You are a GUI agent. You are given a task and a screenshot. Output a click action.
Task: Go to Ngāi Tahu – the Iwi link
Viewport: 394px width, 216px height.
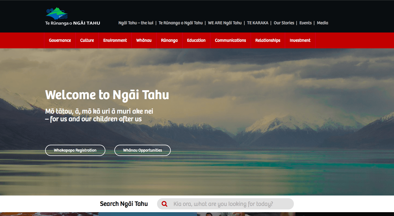(x=136, y=23)
